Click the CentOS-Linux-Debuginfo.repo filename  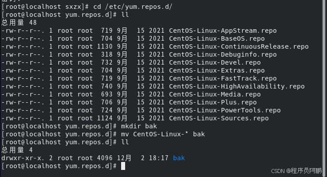223,55
